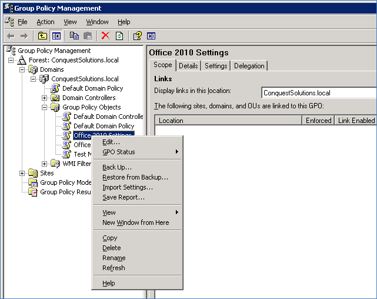
Task: Click the console icon beside the File menu
Action: 9,22
